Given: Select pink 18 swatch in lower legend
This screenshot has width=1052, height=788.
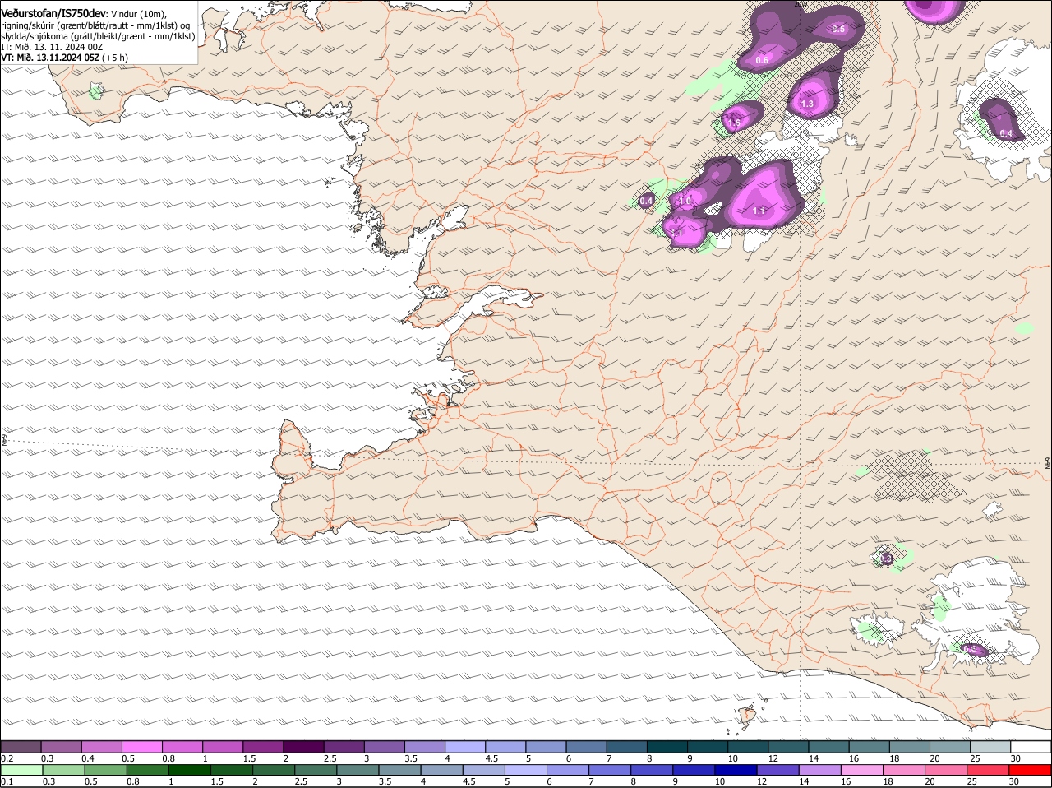Looking at the screenshot, I should pyautogui.click(x=905, y=770).
